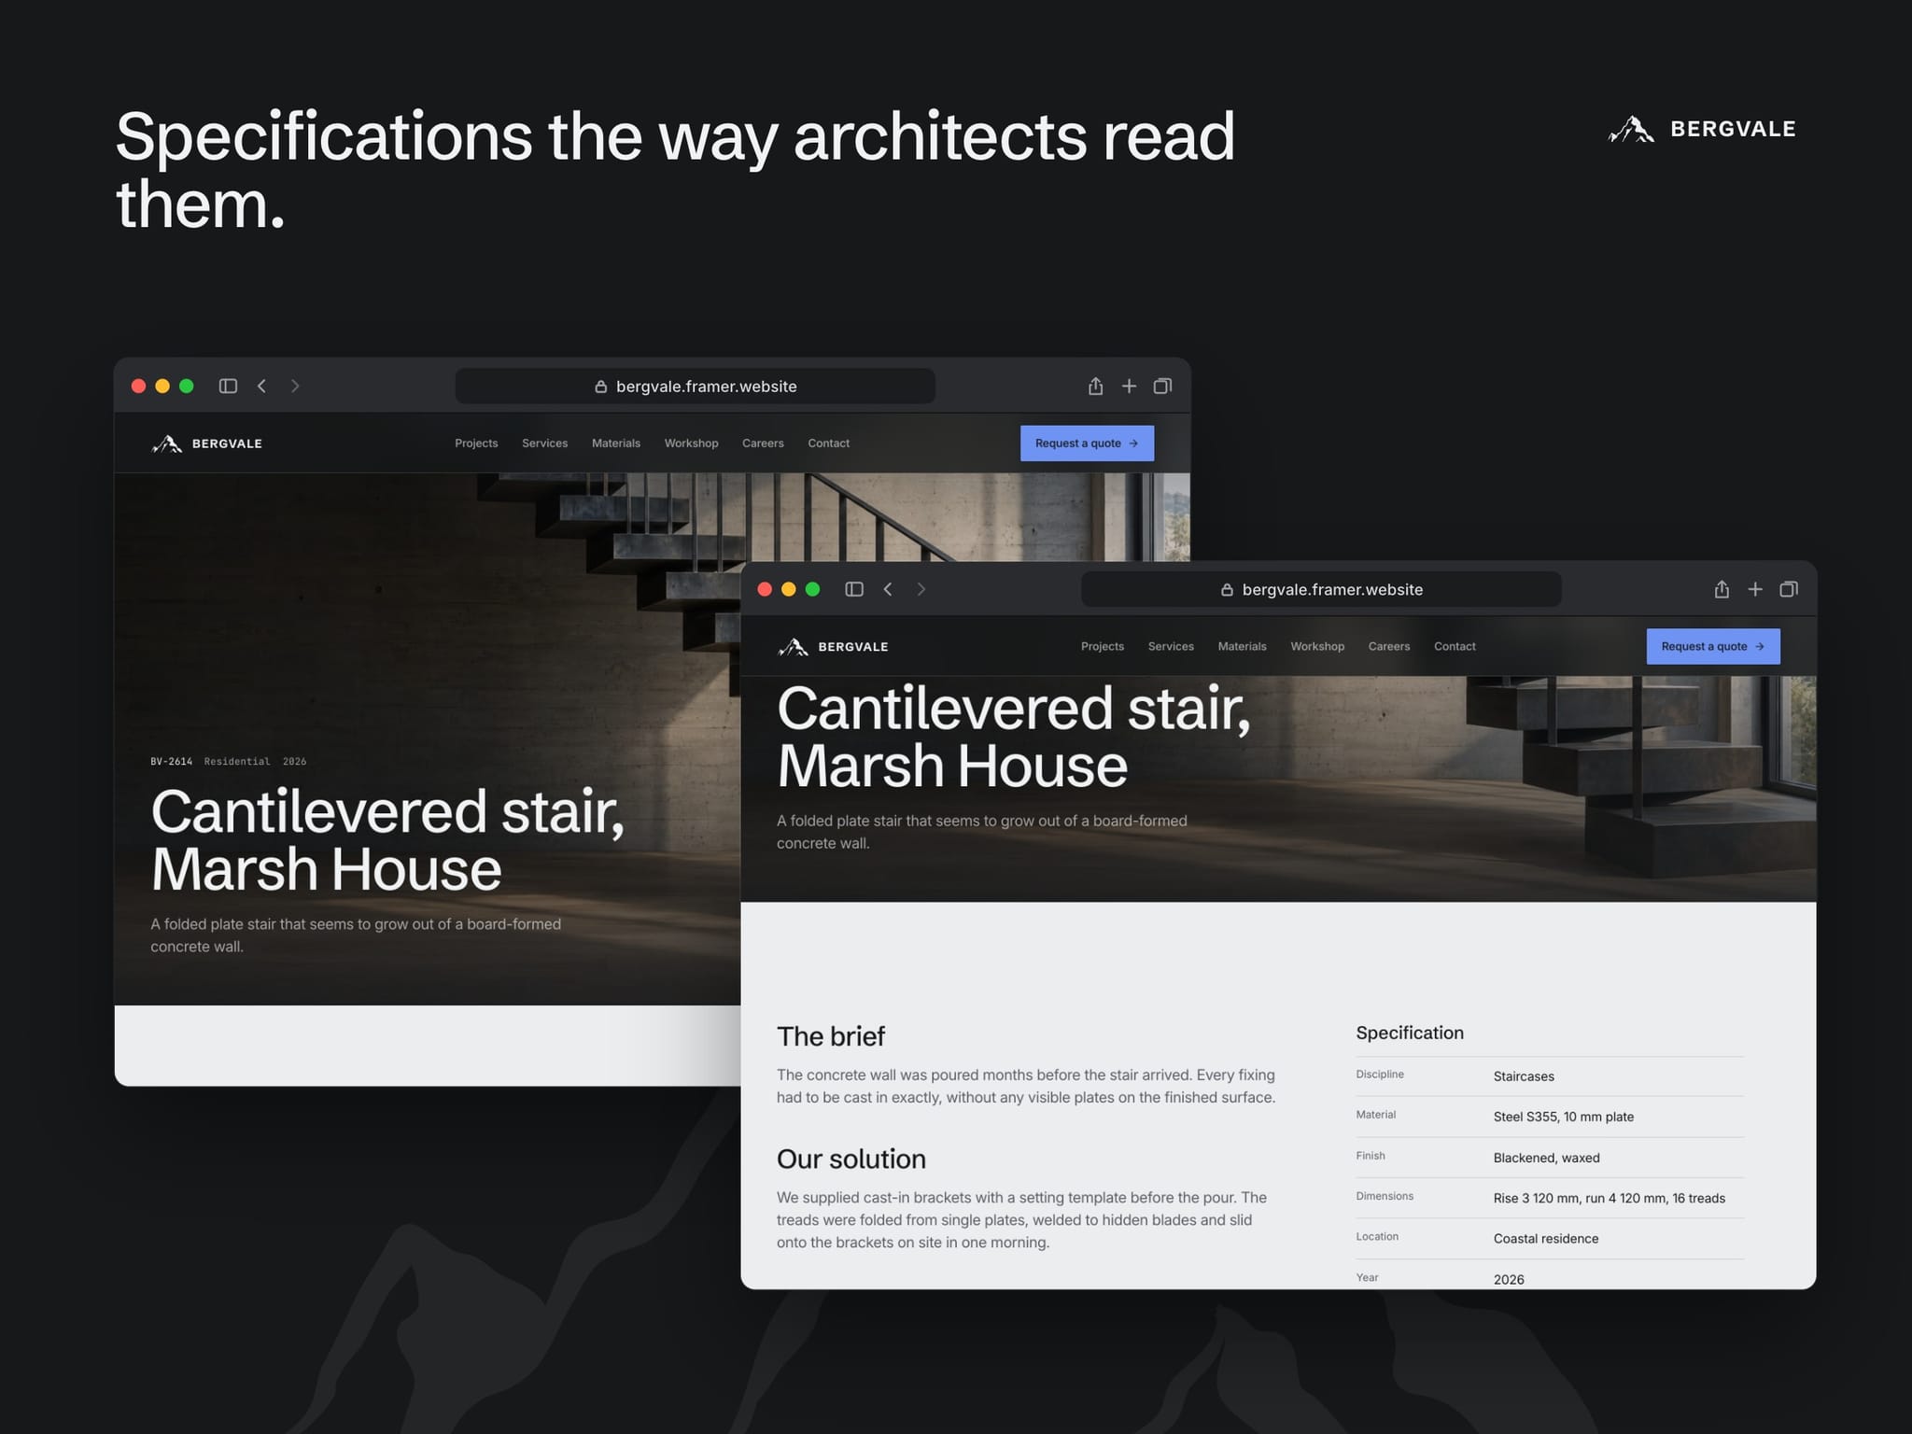This screenshot has width=1912, height=1434.
Task: Click Bergvale logo in front window navbar
Action: [834, 646]
